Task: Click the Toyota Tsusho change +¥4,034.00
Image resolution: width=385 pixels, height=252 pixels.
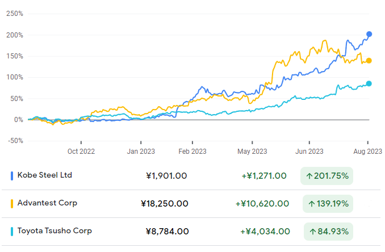Action: pos(265,231)
